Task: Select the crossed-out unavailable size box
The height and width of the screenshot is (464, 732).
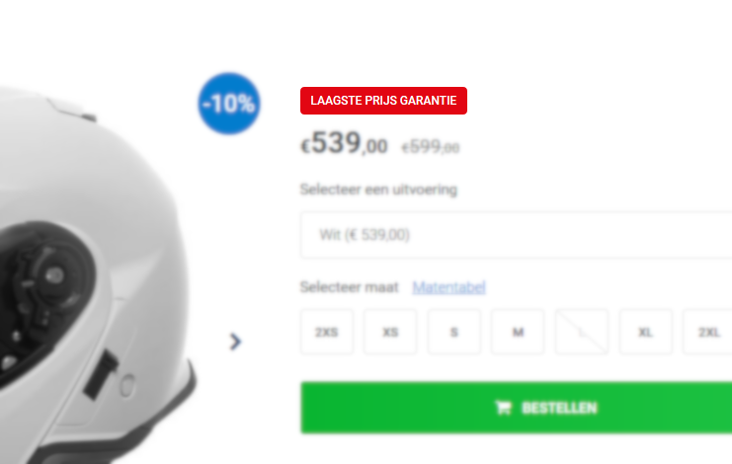Action: 582,332
